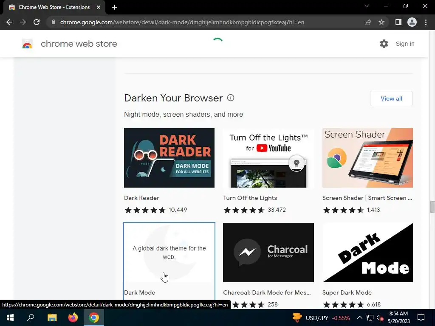Screen dimensions: 435x326
Task: Click the Dark Mode extension title
Action: point(139,292)
